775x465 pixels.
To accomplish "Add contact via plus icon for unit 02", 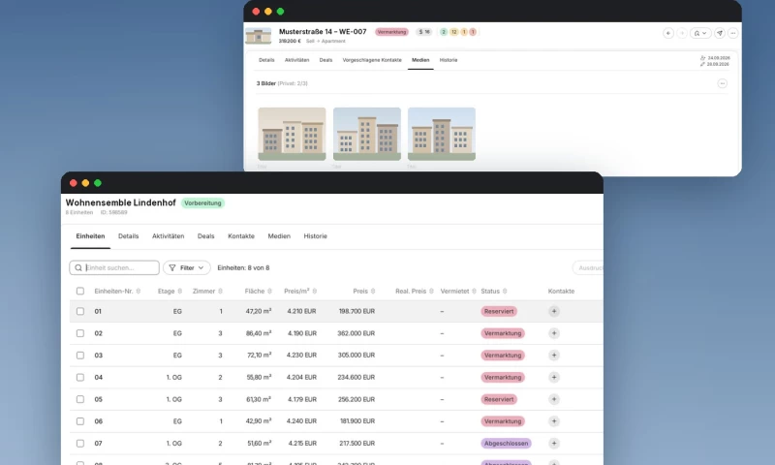I will (553, 333).
